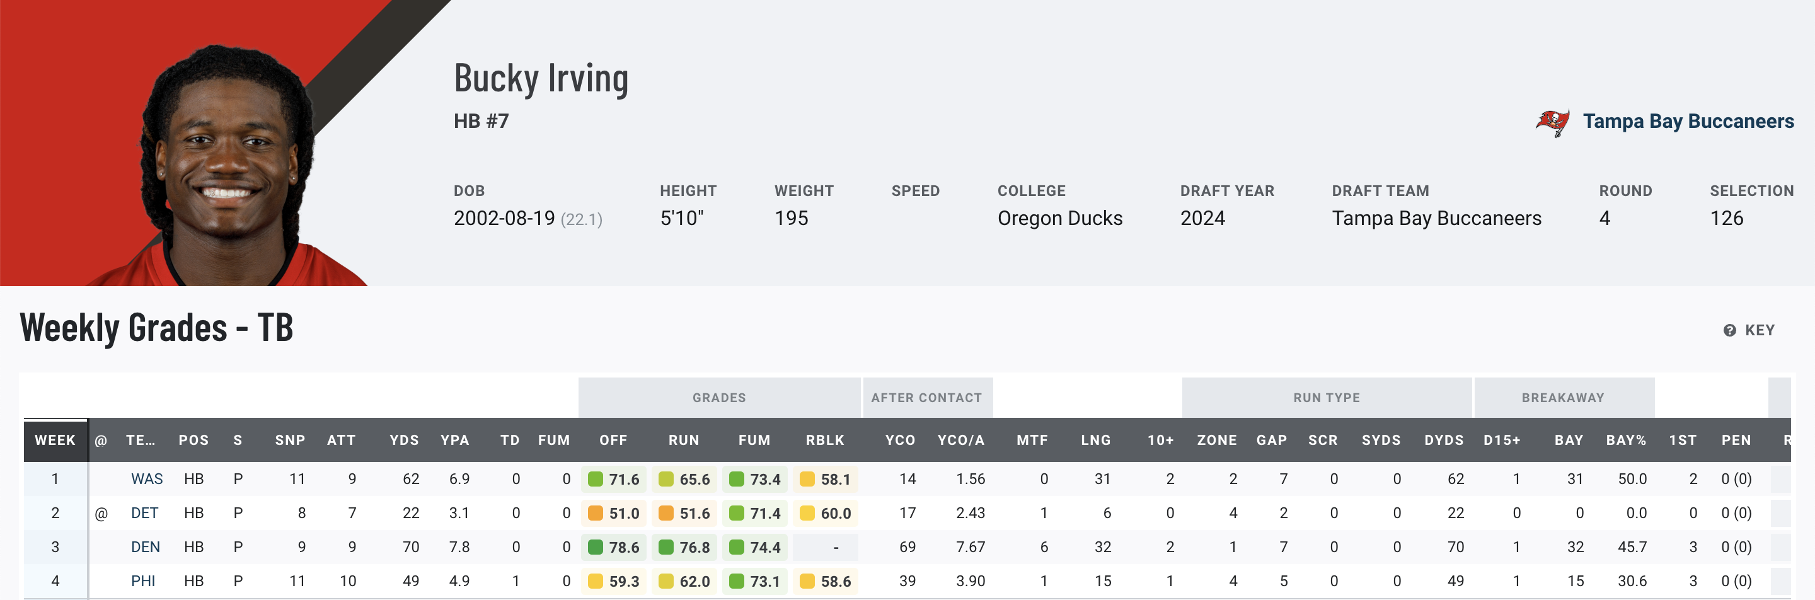Click the yellow swatch beside 59.3 grade
The width and height of the screenshot is (1815, 600).
(x=596, y=581)
